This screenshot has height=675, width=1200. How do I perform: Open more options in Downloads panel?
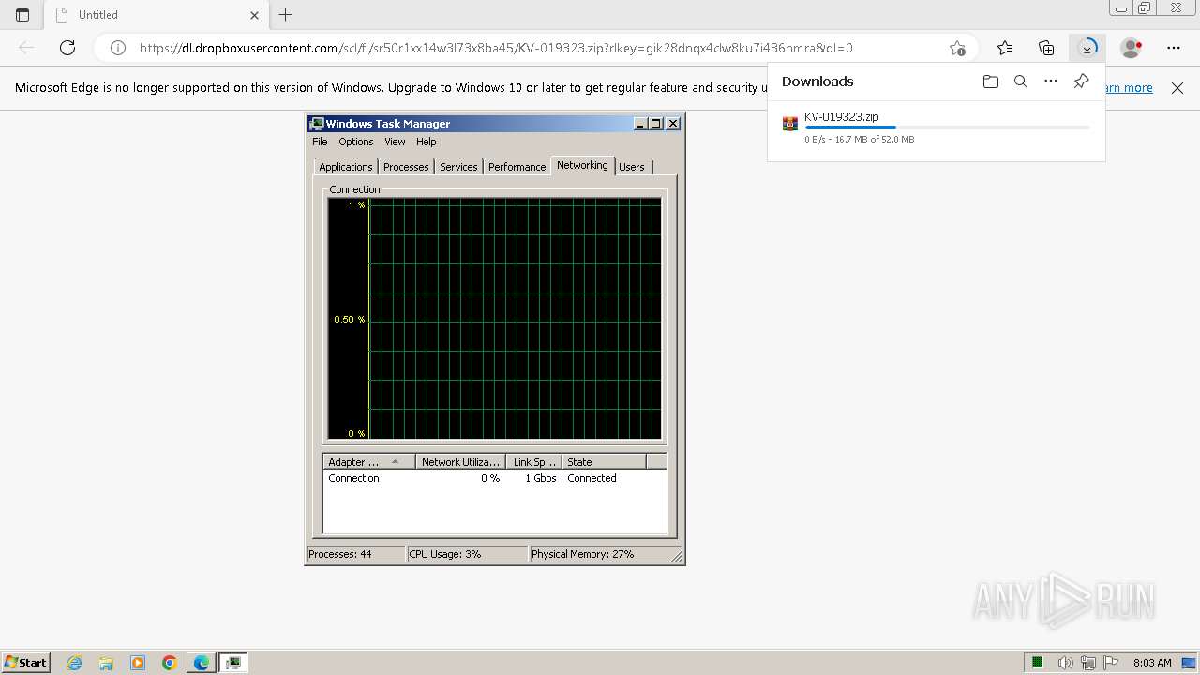tap(1051, 82)
